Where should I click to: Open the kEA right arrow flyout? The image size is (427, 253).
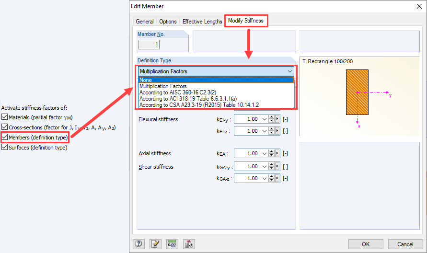277,154
